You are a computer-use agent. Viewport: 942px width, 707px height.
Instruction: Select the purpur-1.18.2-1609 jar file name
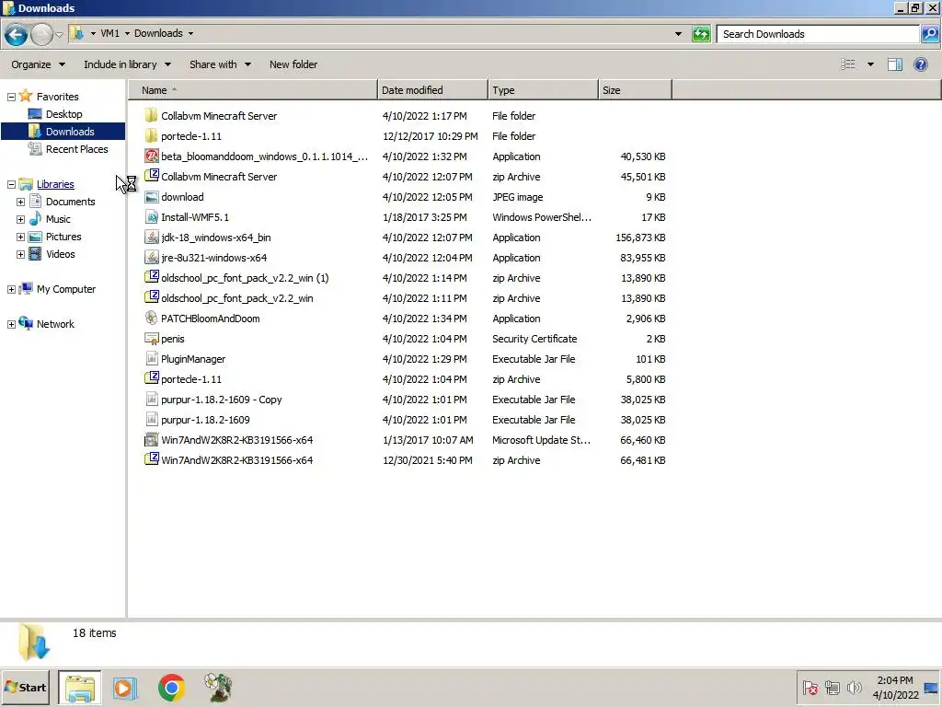205,420
